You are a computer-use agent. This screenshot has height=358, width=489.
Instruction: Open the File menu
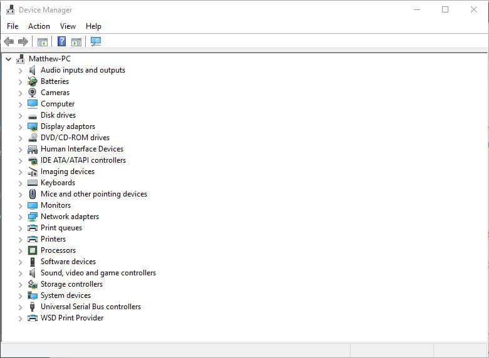point(13,26)
